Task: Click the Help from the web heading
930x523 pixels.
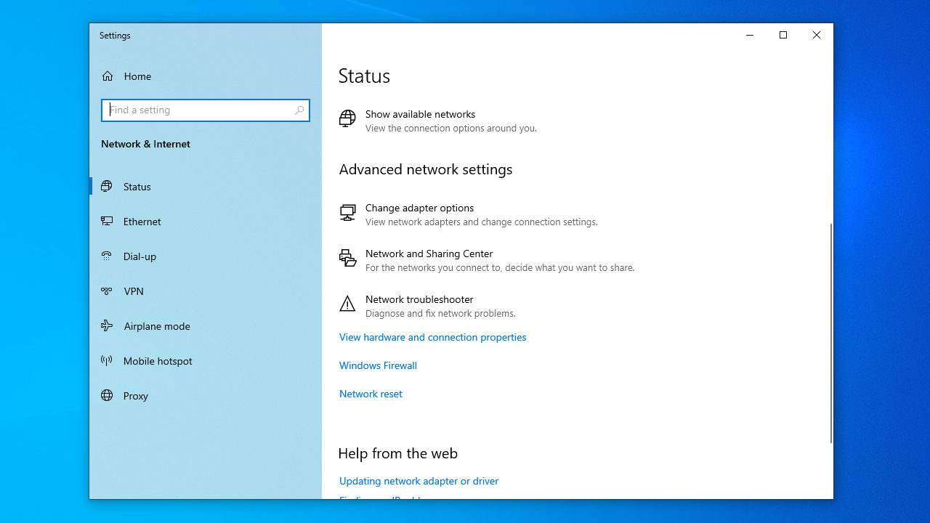Action: (398, 453)
